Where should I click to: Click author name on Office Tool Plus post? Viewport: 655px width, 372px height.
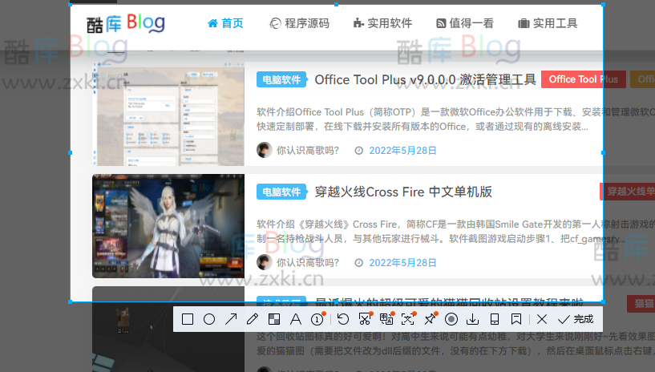(307, 150)
